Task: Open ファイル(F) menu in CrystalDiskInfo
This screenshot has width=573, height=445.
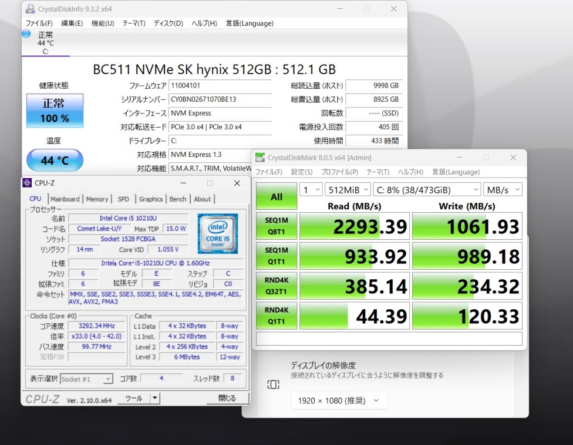Action: (39, 24)
